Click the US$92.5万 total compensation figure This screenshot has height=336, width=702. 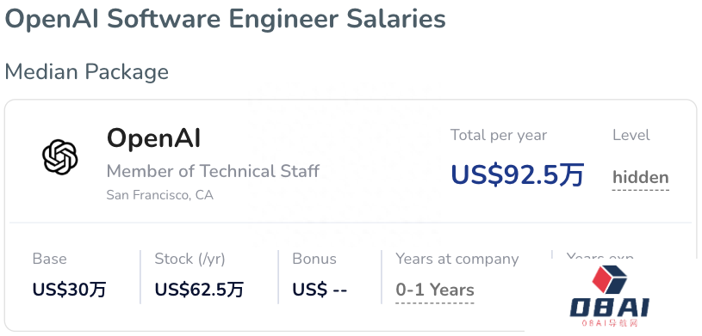[x=518, y=174]
